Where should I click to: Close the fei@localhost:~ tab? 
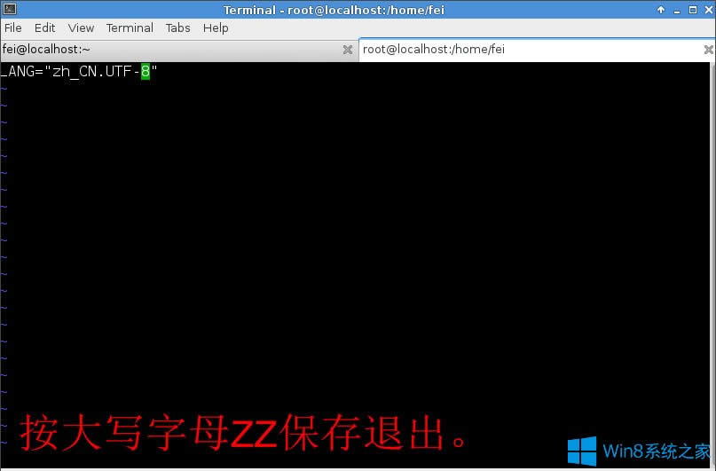pos(348,50)
